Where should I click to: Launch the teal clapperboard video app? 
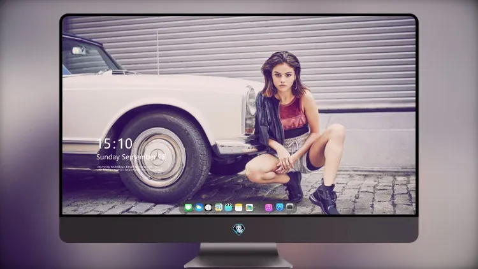[228, 207]
